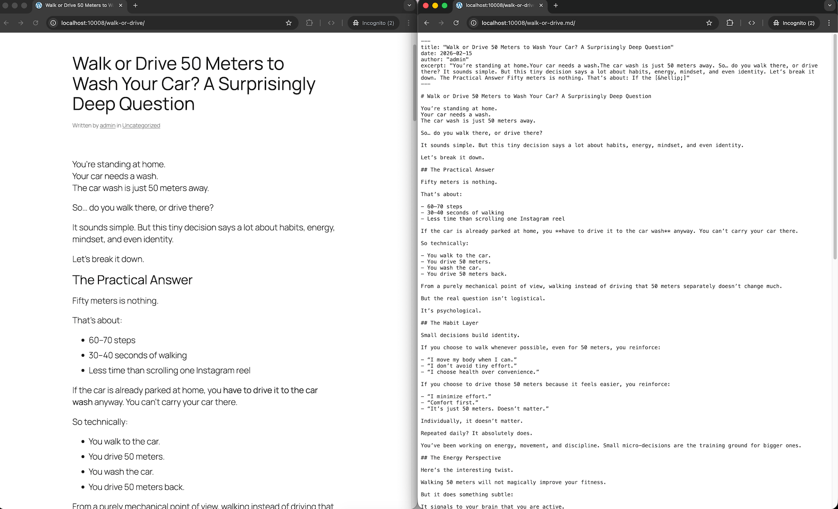Expand tab search chevron in right window
Screen dimensions: 838x509
(x=830, y=5)
